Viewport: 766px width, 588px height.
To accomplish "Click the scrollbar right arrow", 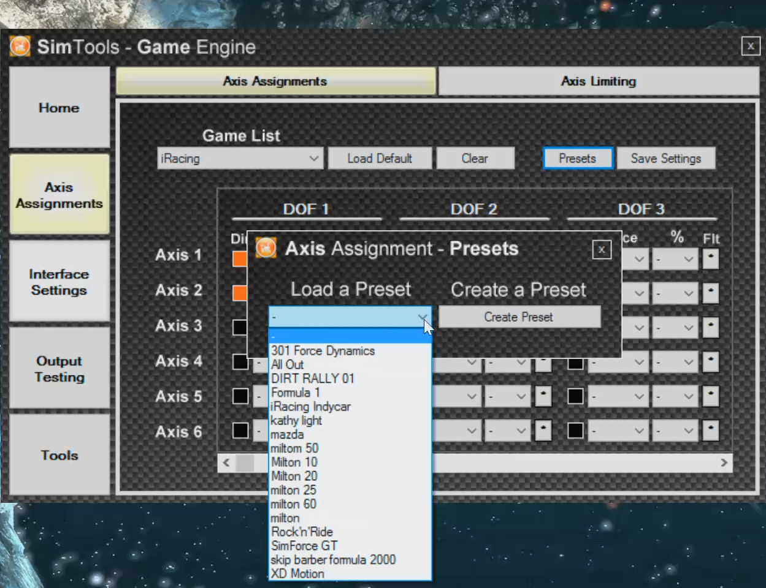I will [x=724, y=462].
